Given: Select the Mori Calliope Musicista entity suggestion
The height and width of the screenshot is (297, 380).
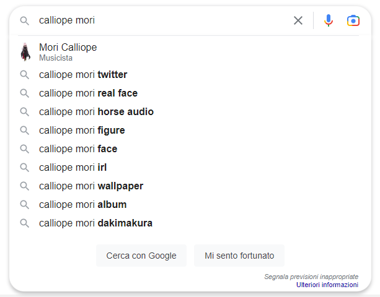Looking at the screenshot, I should click(x=188, y=52).
